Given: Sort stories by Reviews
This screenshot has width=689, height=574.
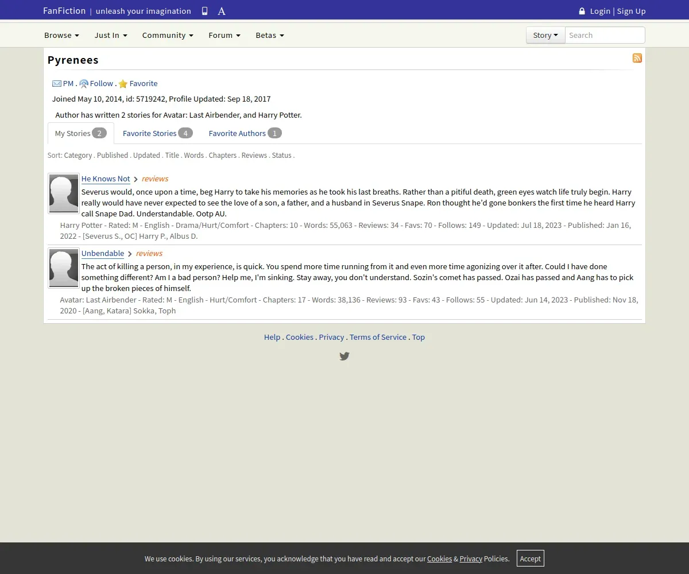Looking at the screenshot, I should tap(254, 156).
